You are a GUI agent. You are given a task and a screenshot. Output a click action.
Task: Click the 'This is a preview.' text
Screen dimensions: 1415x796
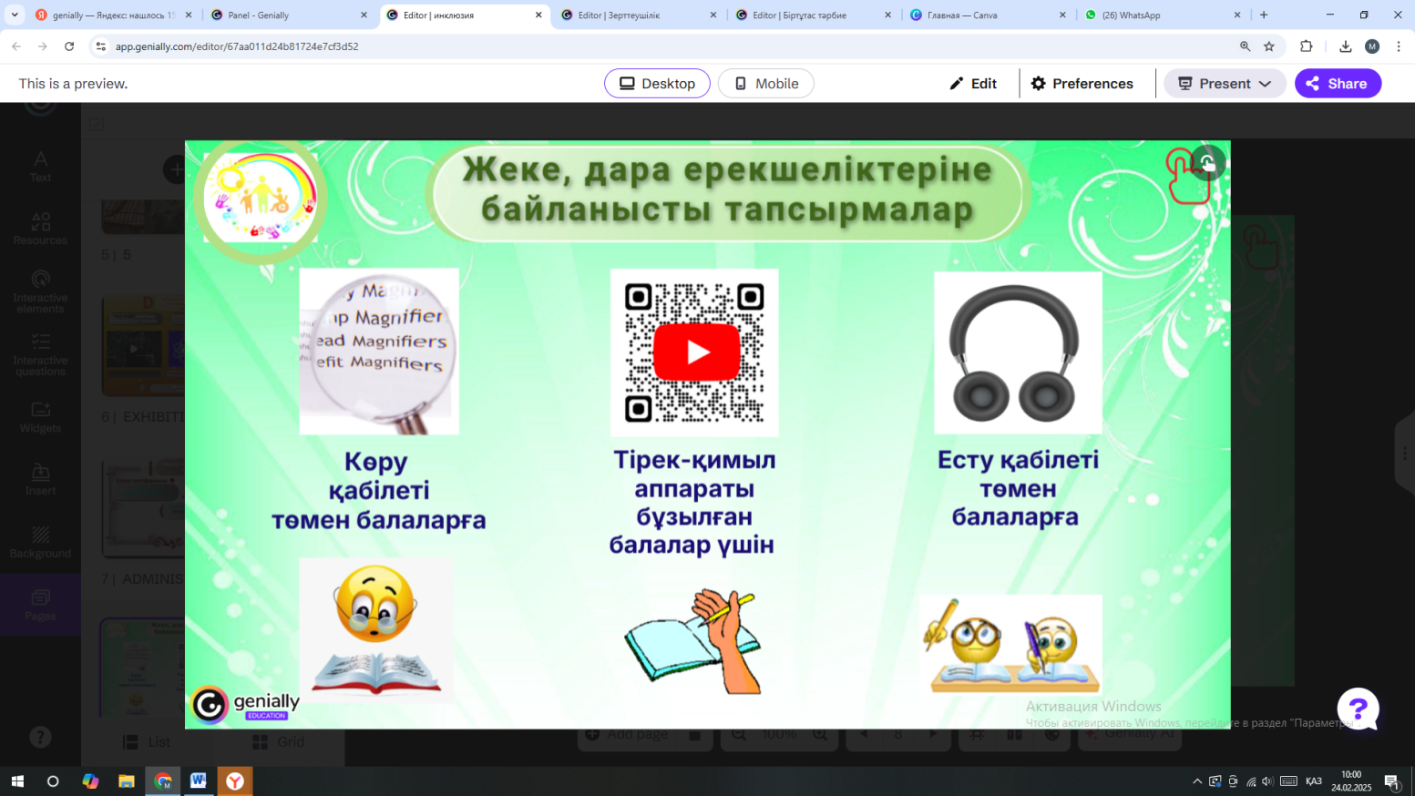(73, 84)
